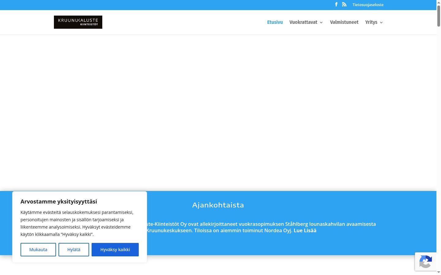Click the Kruunukaluste Kiinteistöt logo

coord(78,22)
